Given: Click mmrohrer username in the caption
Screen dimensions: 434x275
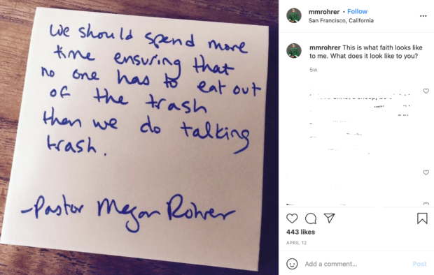Looking at the screenshot, I should [x=325, y=47].
